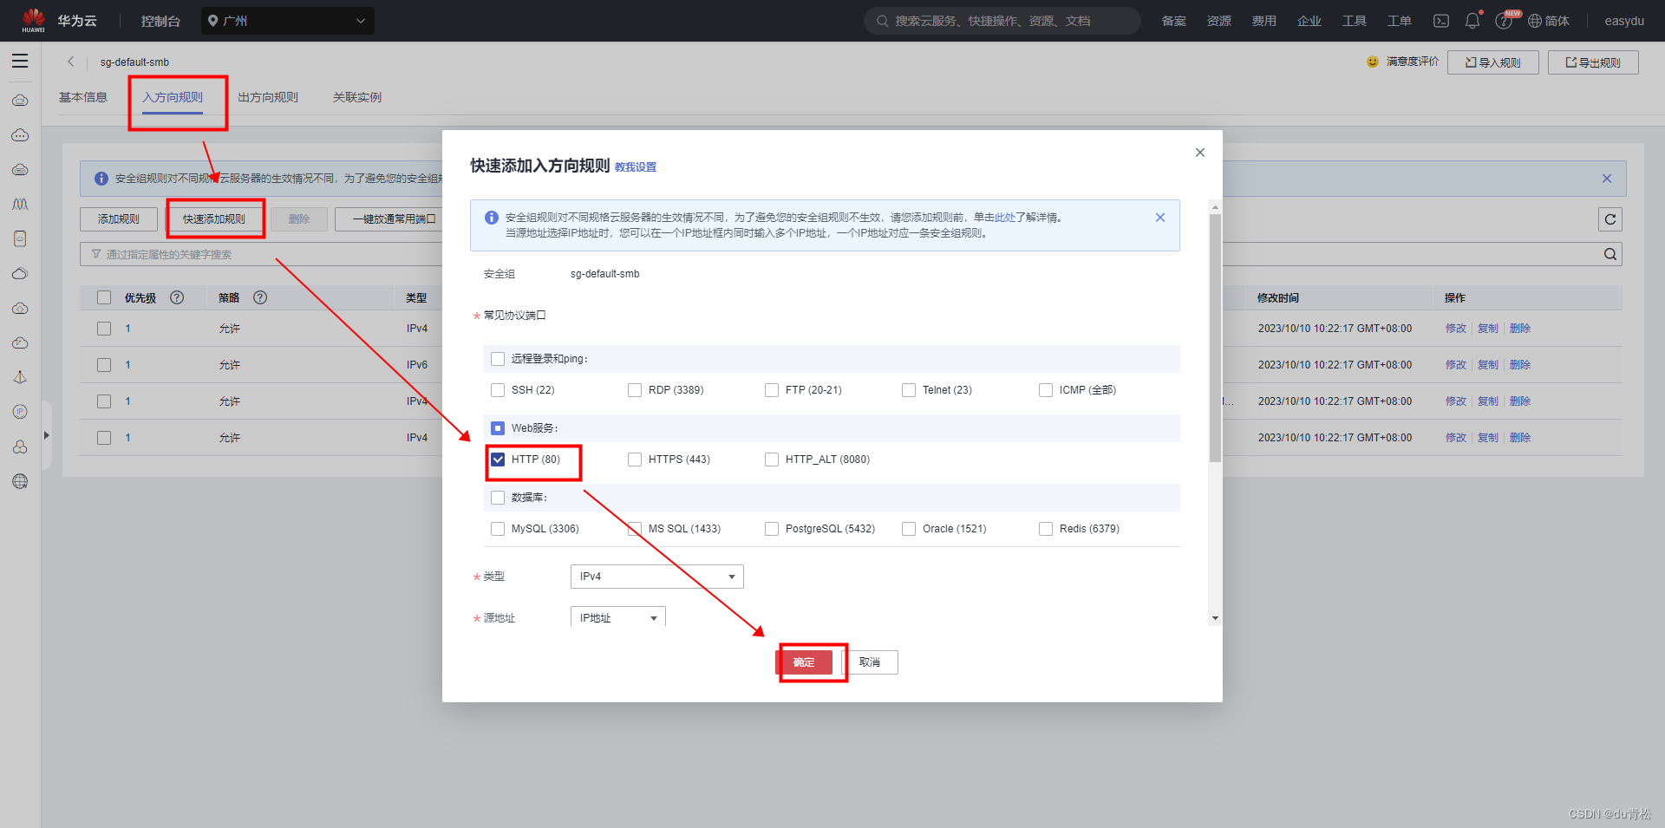Close the quick add inbound rule dialog
The image size is (1665, 828).
coord(1200,153)
